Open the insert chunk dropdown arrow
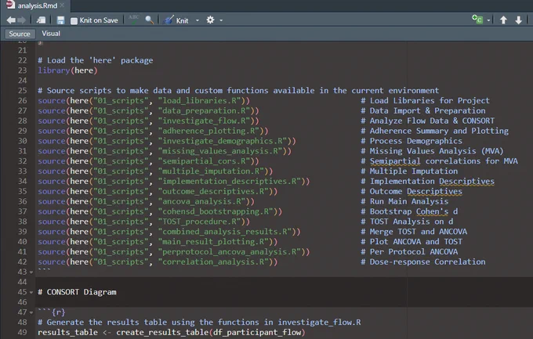 click(488, 20)
